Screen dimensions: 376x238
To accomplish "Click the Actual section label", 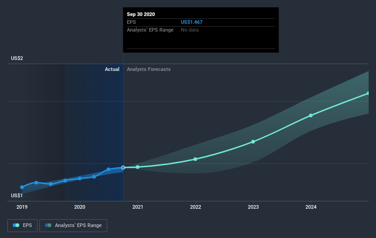I will 112,69.
